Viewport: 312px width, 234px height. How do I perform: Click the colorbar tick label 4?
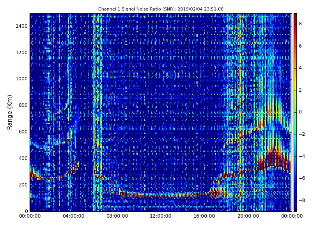pyautogui.click(x=300, y=68)
